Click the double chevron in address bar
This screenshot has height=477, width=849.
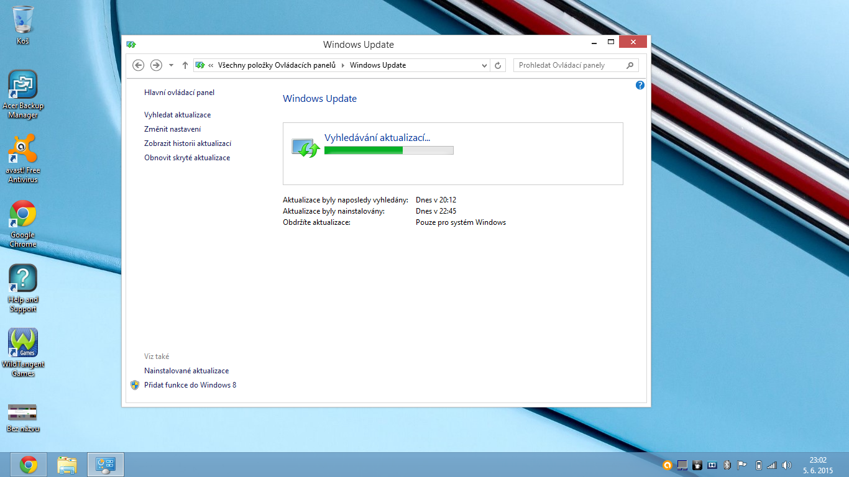(211, 65)
